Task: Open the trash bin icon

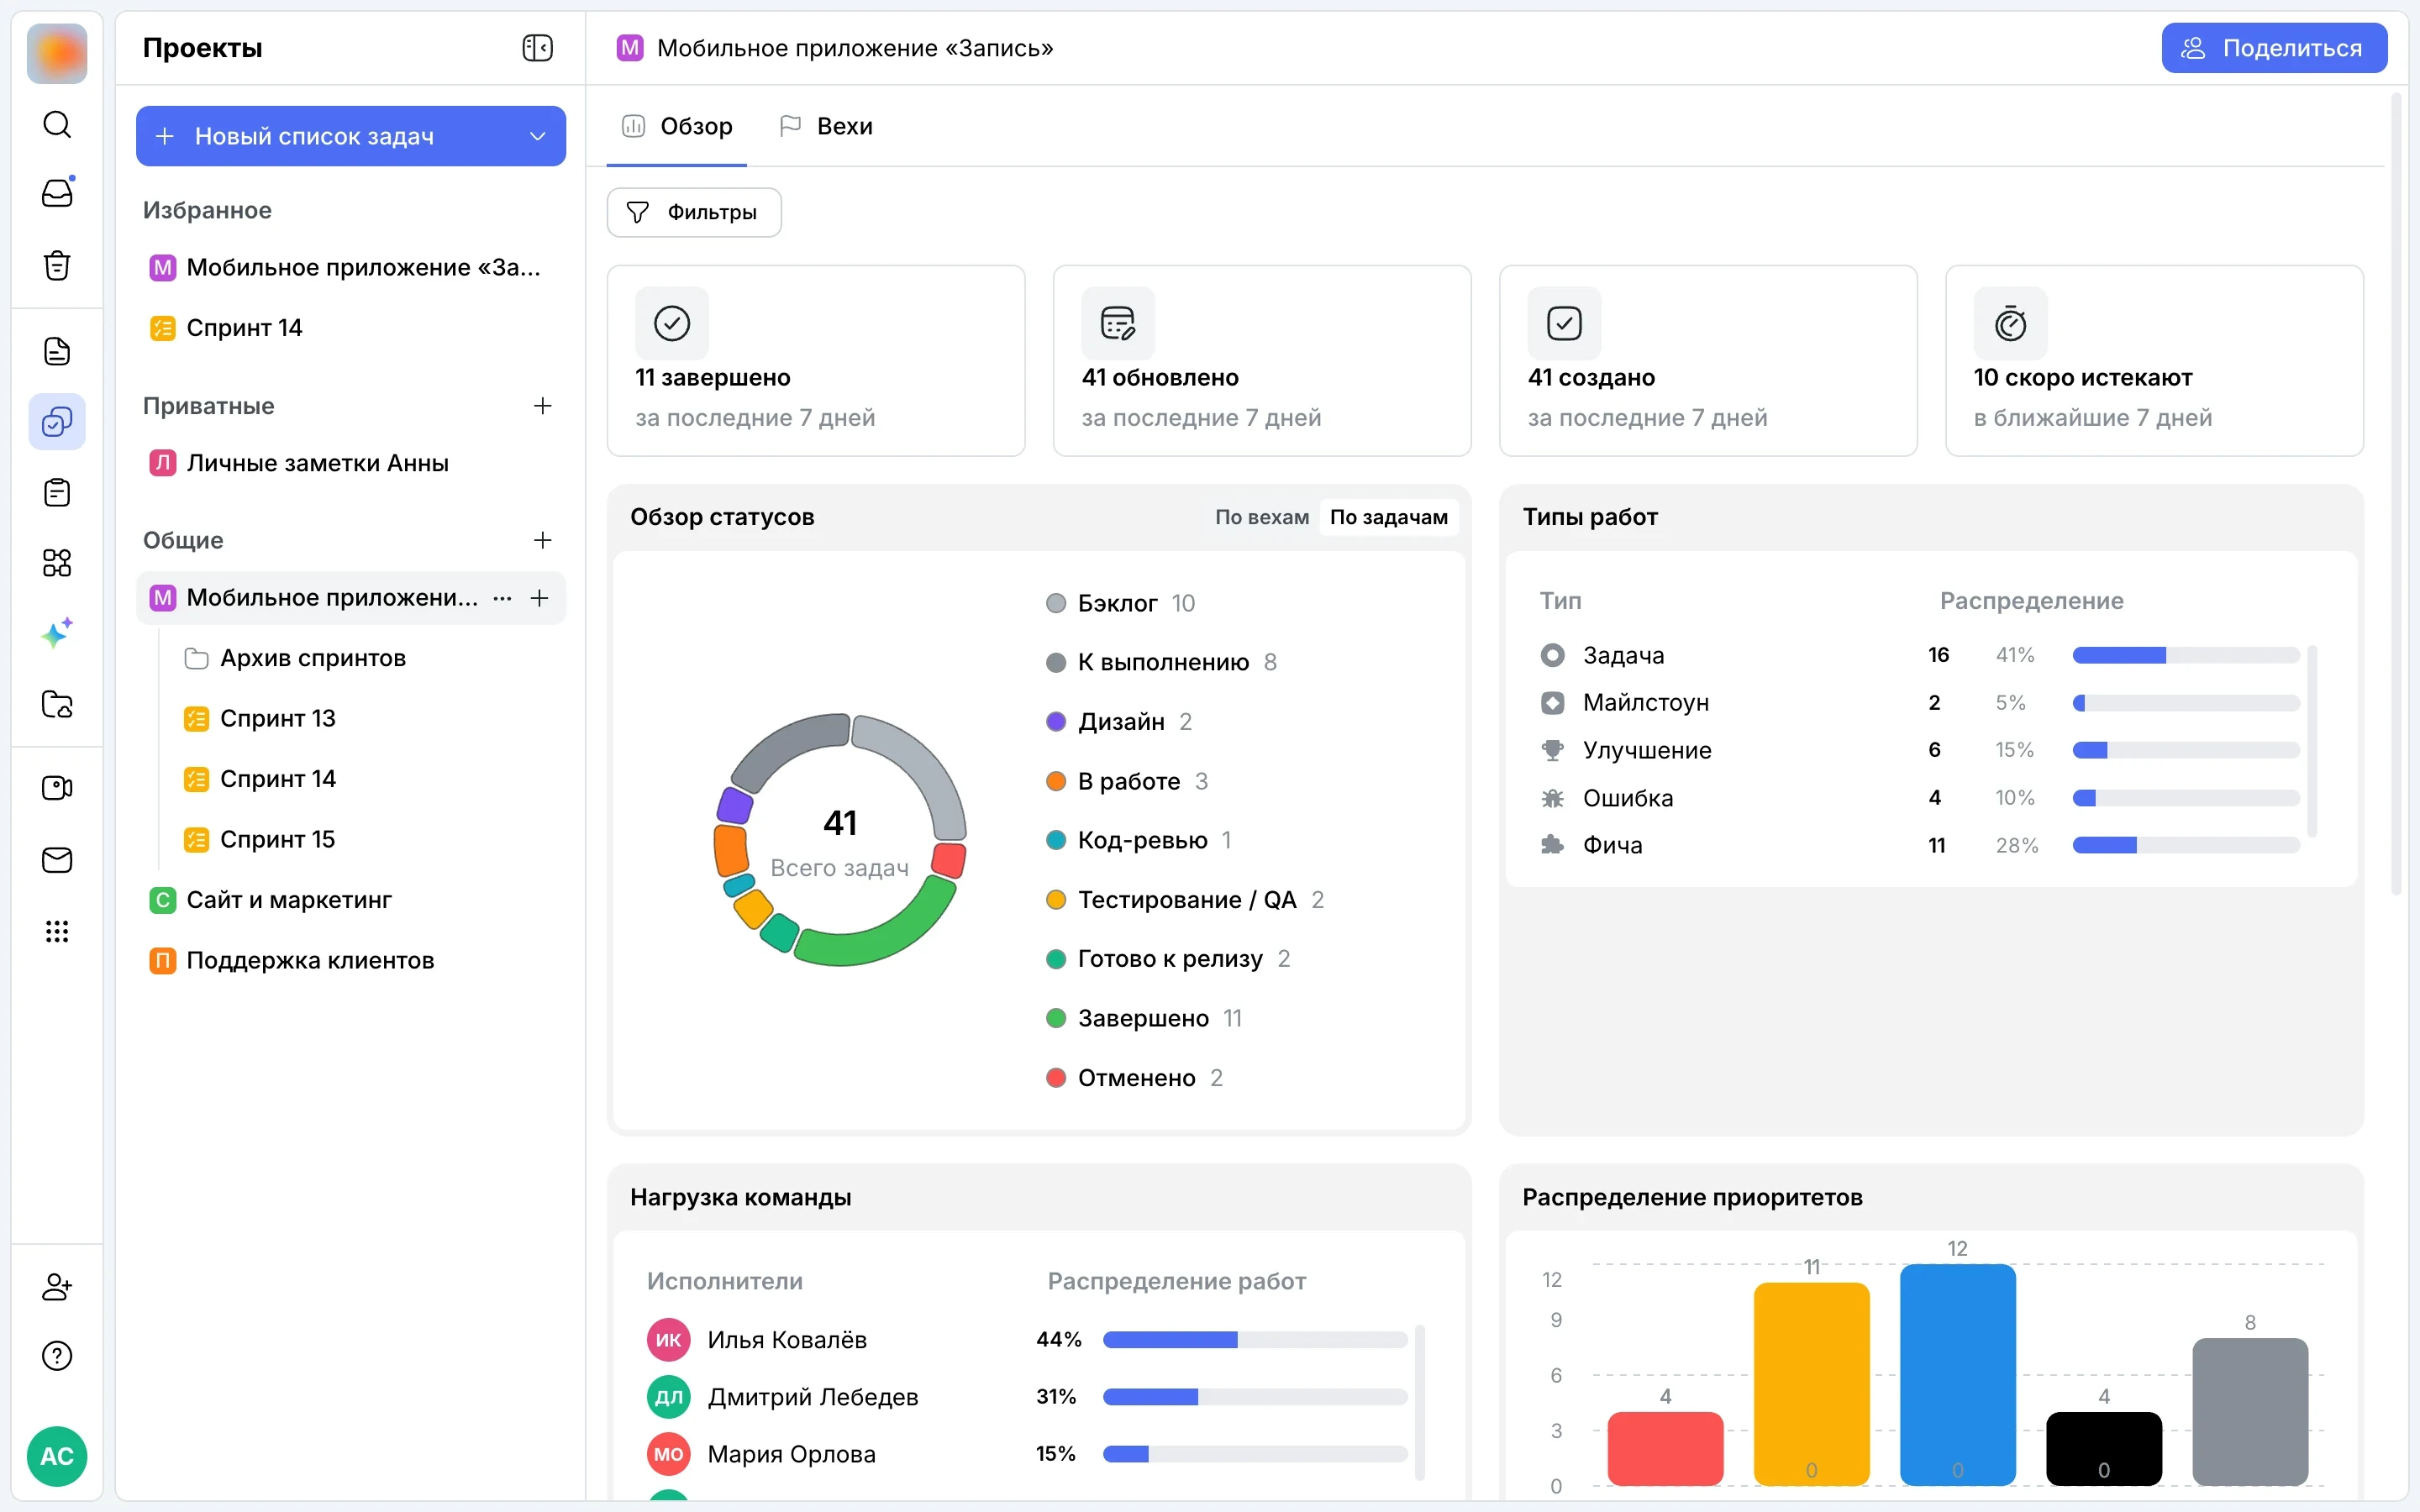Action: [57, 265]
